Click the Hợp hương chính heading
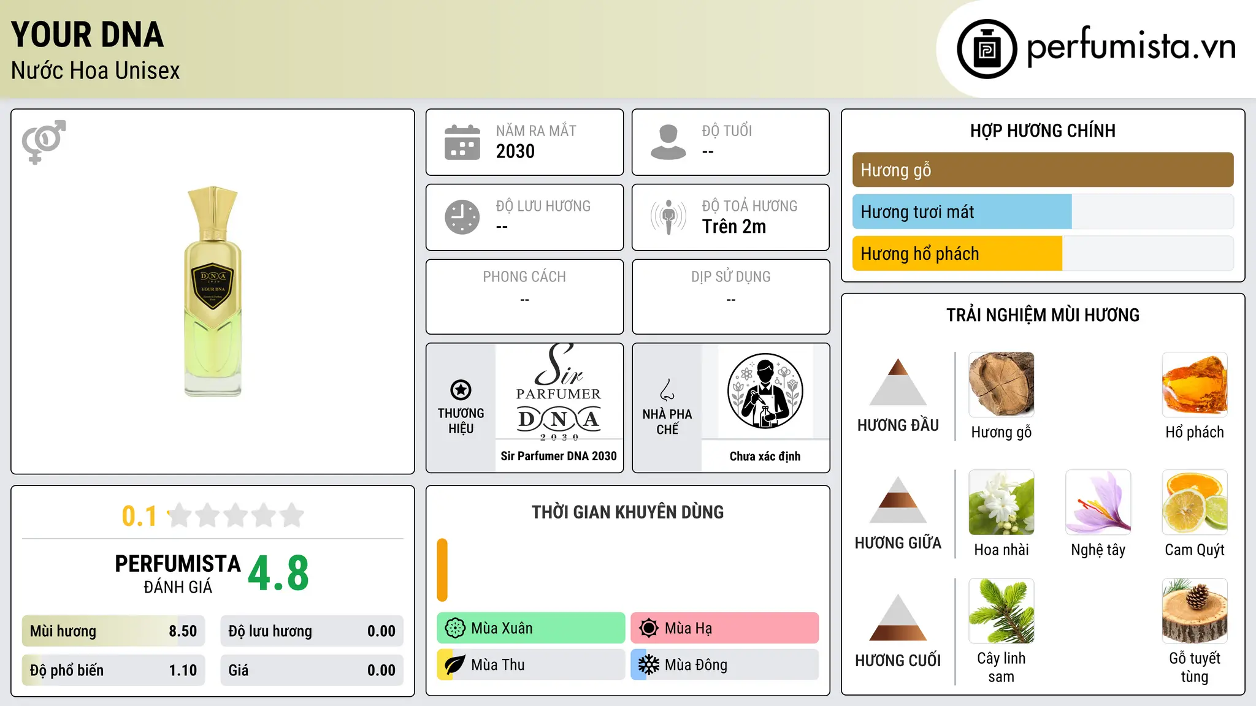The width and height of the screenshot is (1256, 706). click(1043, 131)
